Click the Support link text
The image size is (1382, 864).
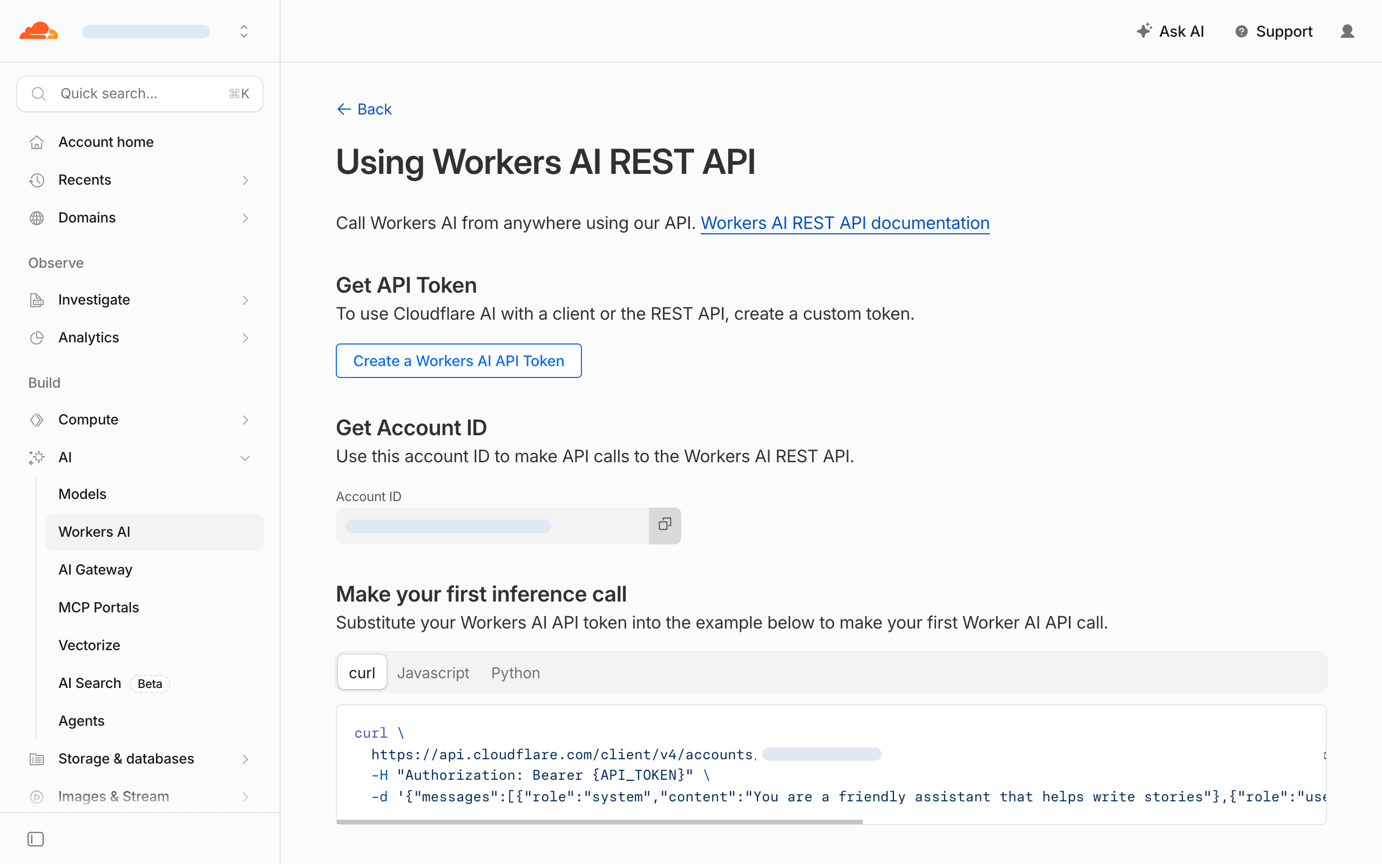[1284, 31]
